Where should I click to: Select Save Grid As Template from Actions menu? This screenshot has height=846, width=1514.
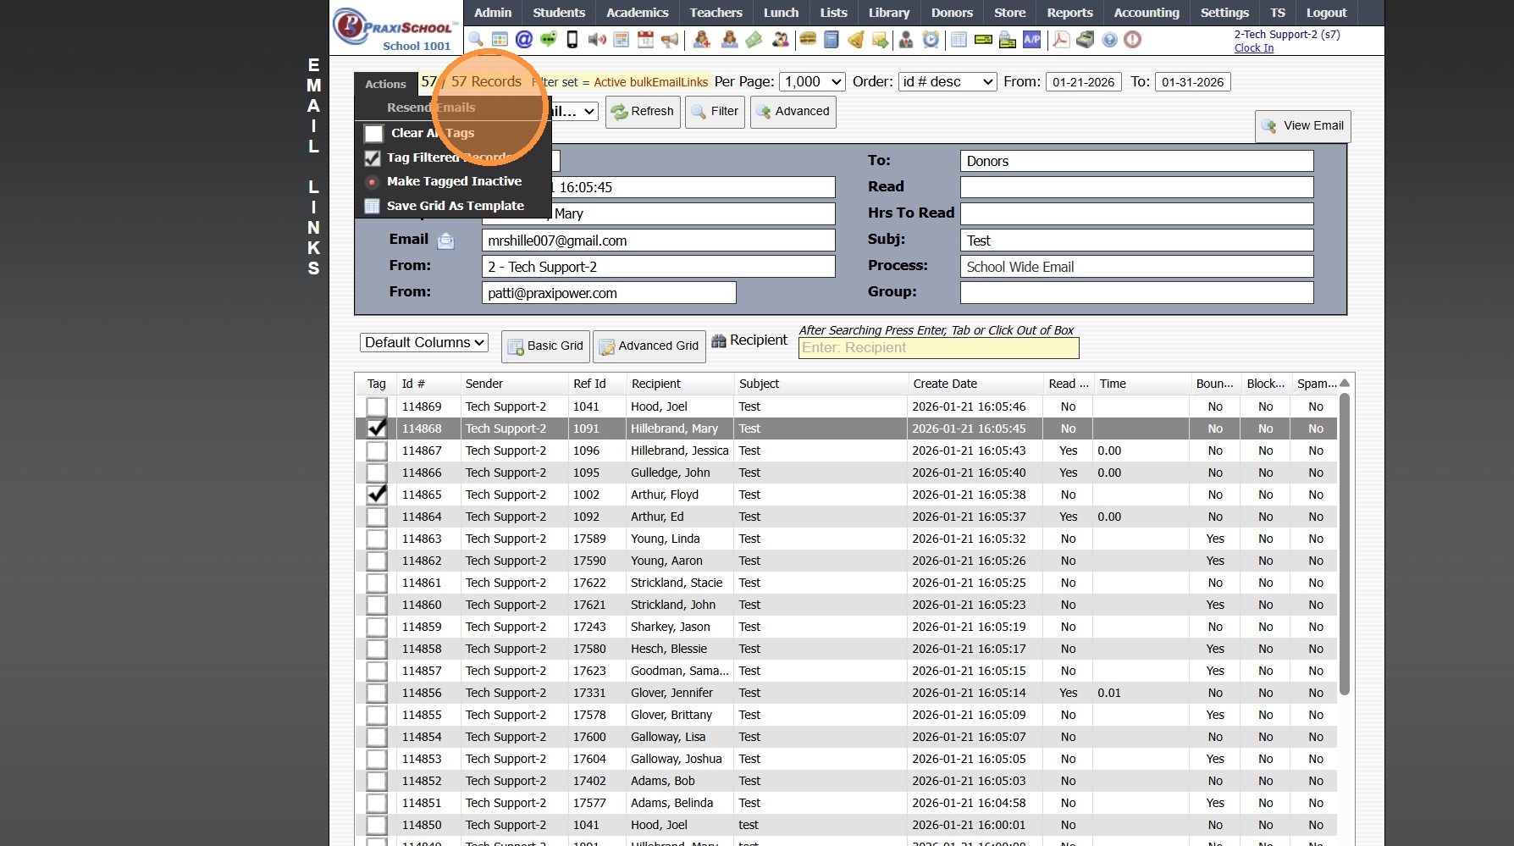coord(455,206)
